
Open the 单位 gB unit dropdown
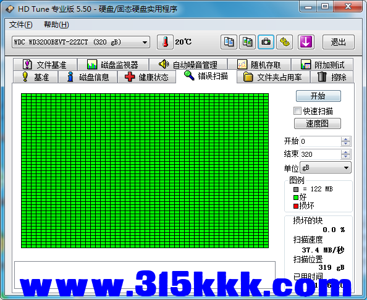click(x=326, y=167)
